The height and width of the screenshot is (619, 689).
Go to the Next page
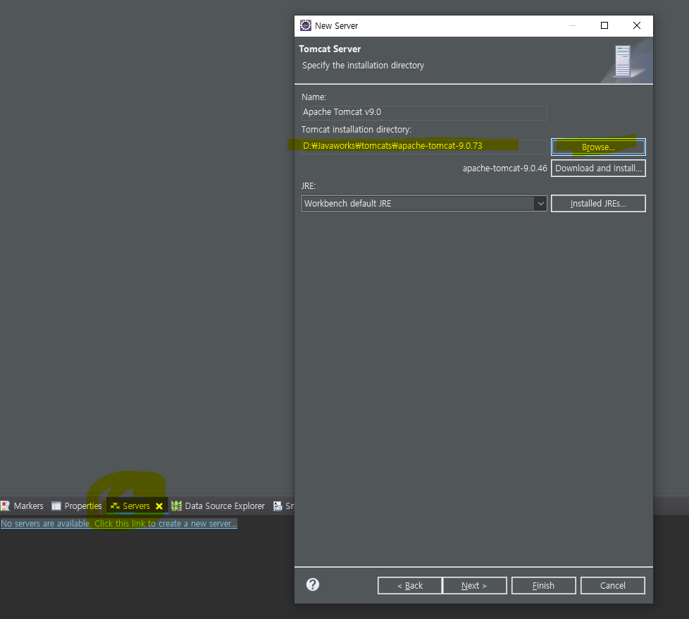475,586
